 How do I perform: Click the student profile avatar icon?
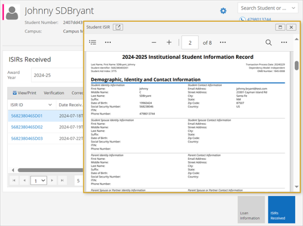(13, 13)
